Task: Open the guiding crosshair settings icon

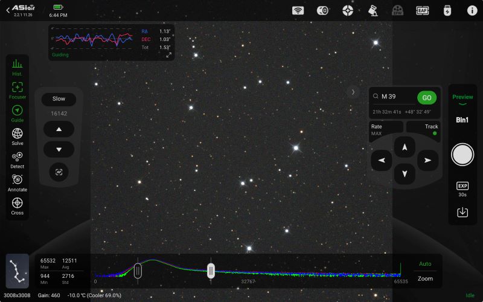Action: point(348,10)
